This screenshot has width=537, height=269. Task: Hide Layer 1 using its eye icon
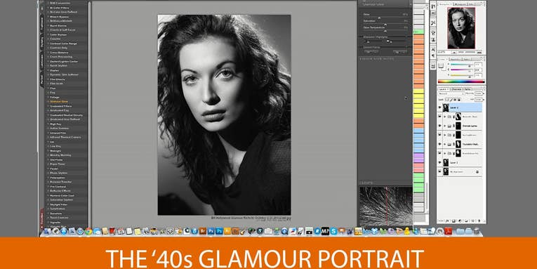pos(439,162)
